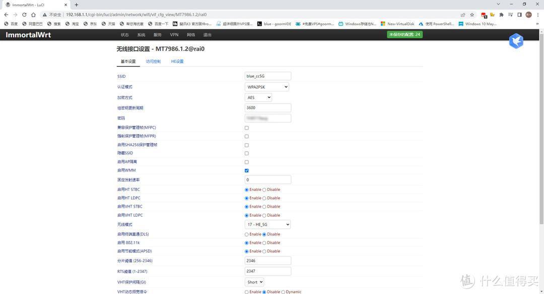The image size is (544, 294).
Task: Open the tab search chevron
Action: click(x=498, y=5)
